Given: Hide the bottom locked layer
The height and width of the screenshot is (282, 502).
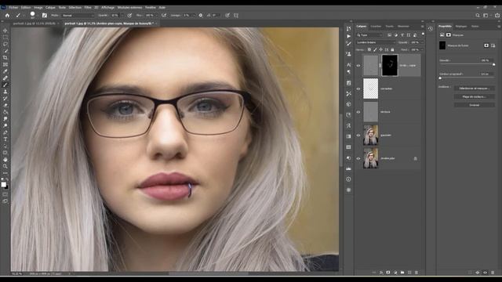Looking at the screenshot, I should click(x=358, y=158).
